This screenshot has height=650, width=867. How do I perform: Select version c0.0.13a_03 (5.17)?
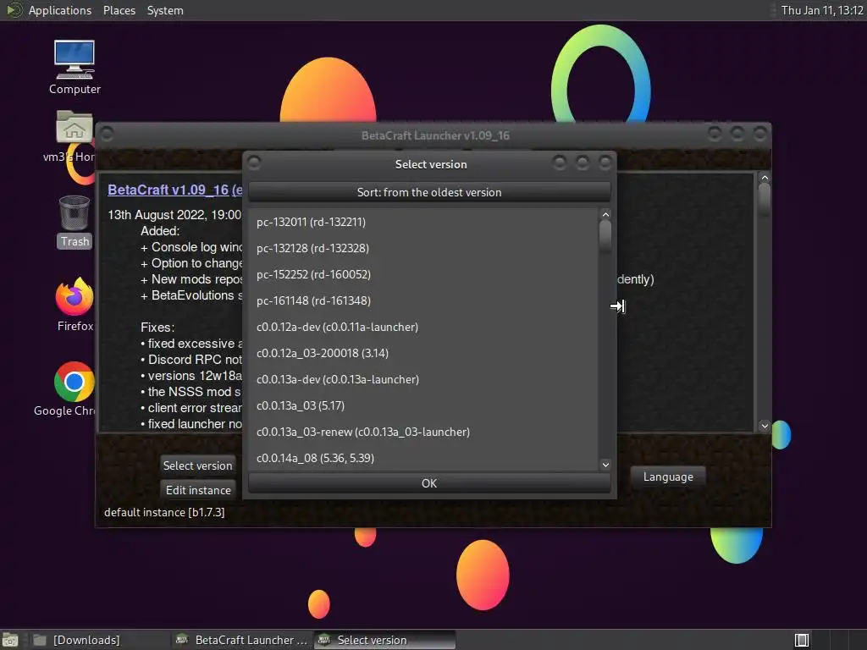(423, 405)
